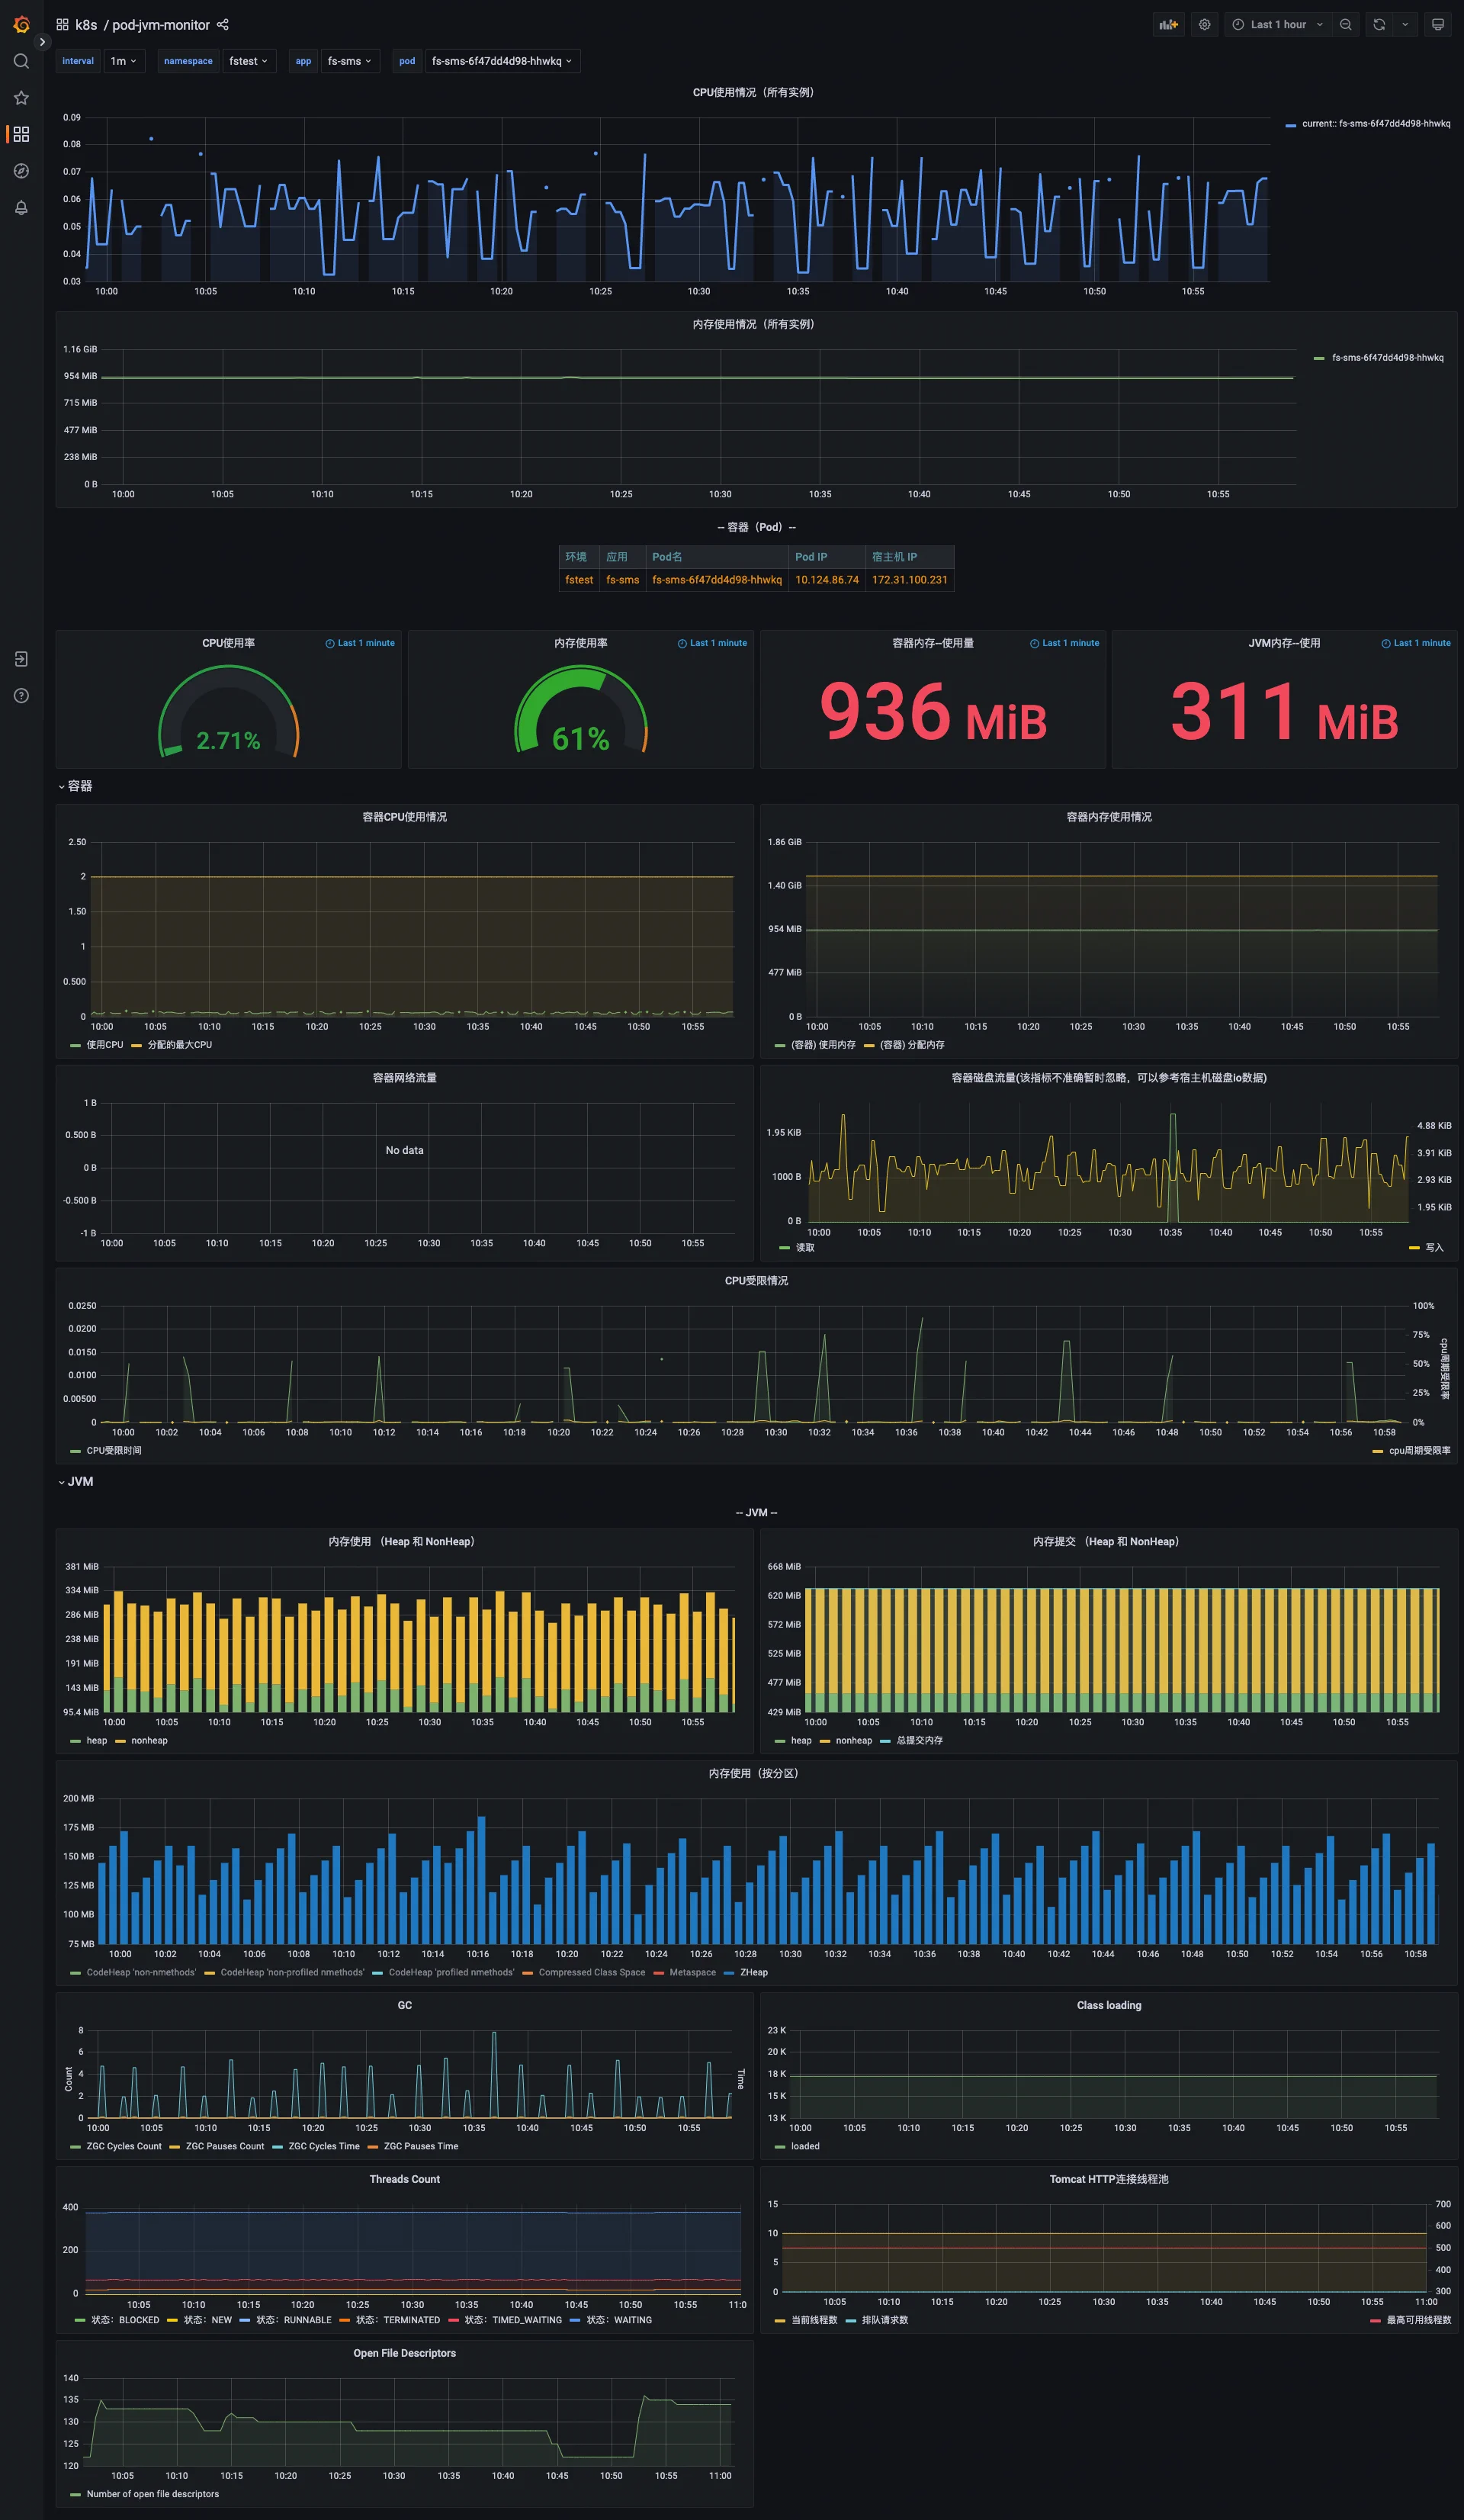Screen dimensions: 1464x2520
Task: Open the interval 1m dropdown
Action: pos(124,61)
